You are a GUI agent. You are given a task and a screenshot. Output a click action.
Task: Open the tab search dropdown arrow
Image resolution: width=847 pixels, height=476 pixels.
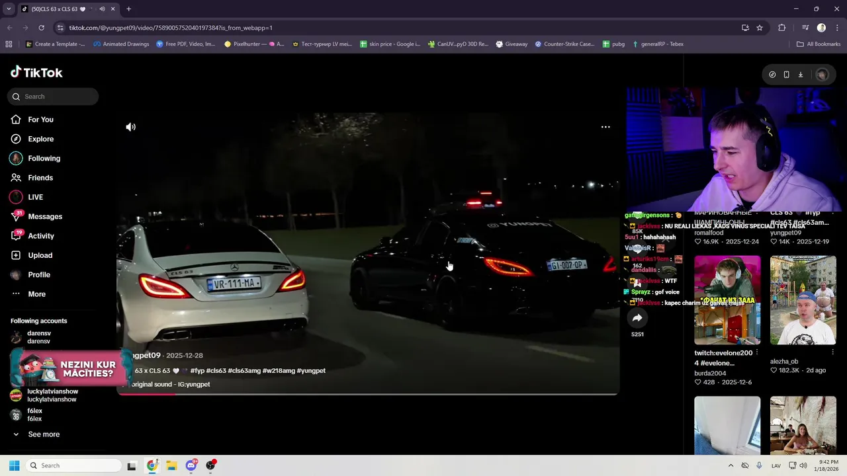click(8, 9)
